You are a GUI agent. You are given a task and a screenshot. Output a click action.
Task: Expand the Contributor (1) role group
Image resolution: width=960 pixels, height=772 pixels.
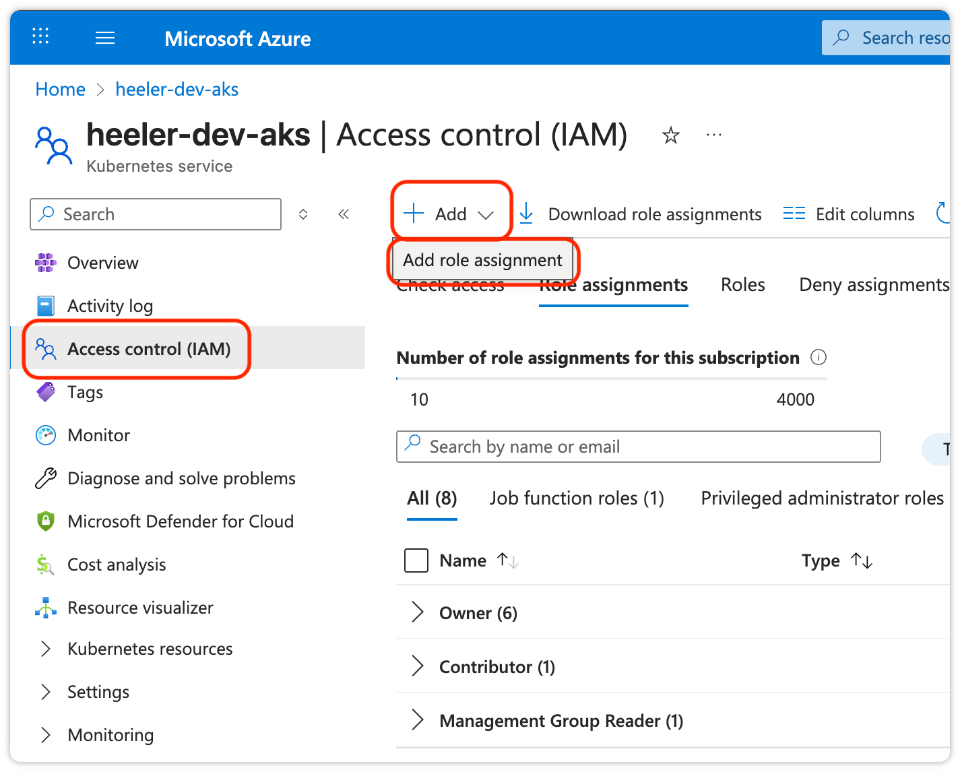[418, 666]
